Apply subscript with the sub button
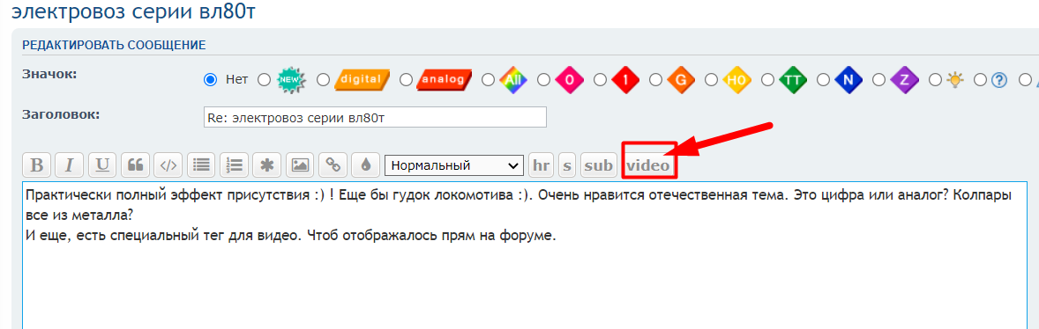Viewport: 1039px width, 329px height. coord(599,165)
